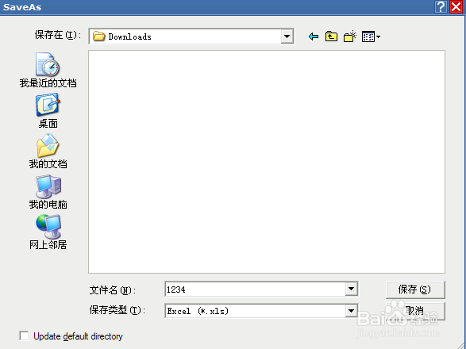Expand the 保存类型 file type dropdown
The height and width of the screenshot is (349, 466).
coord(351,311)
